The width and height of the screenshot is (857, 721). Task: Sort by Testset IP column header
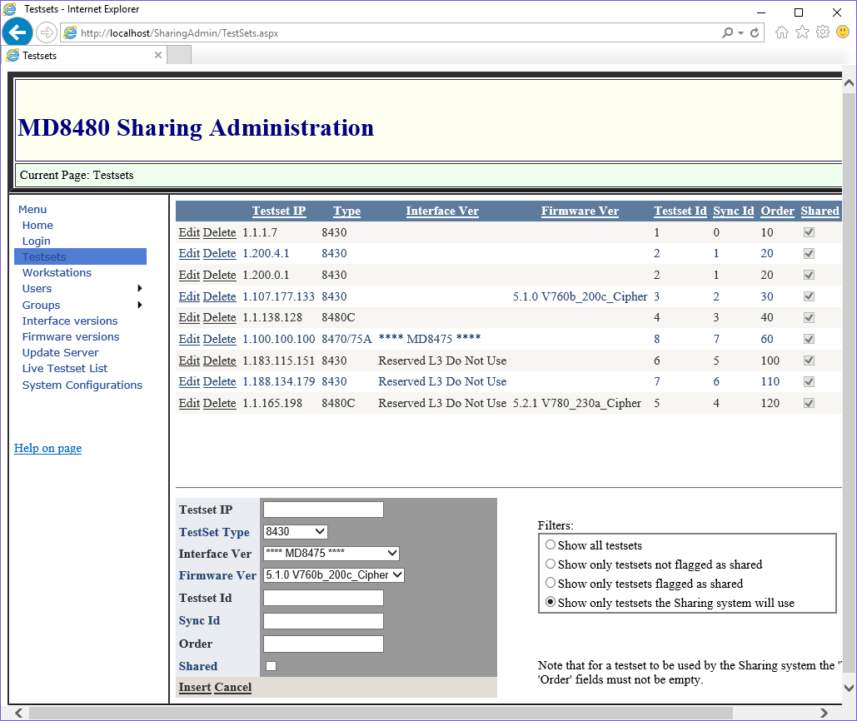point(279,211)
